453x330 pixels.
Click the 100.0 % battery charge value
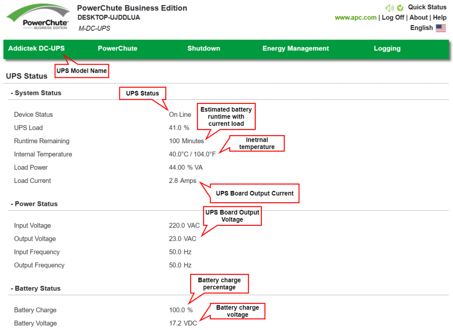pyautogui.click(x=181, y=310)
